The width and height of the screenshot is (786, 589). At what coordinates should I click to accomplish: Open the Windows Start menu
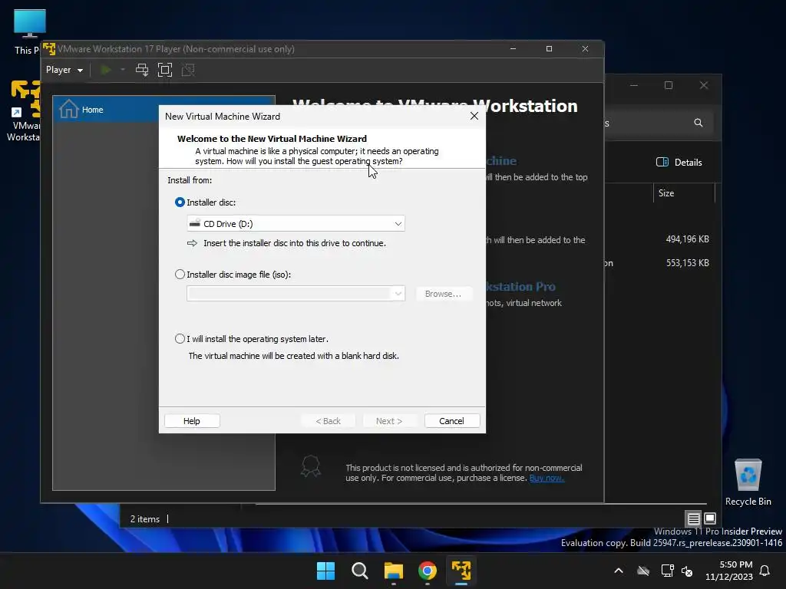[x=325, y=571]
